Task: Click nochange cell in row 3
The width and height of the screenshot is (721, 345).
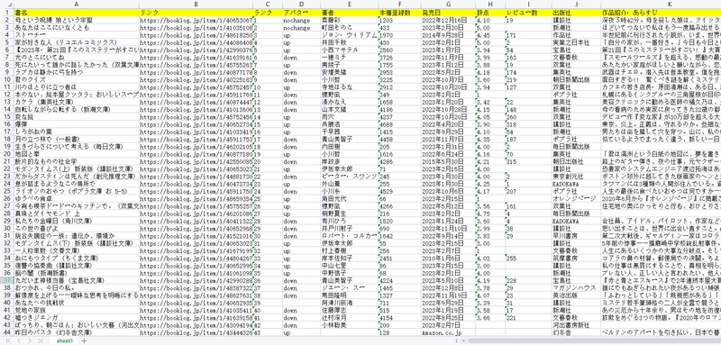Action: pos(301,28)
